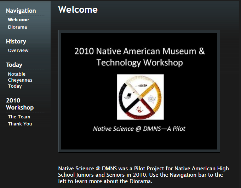Viewport: 241px width, 188px height.
Task: Open the Thank You page
Action: coord(20,124)
